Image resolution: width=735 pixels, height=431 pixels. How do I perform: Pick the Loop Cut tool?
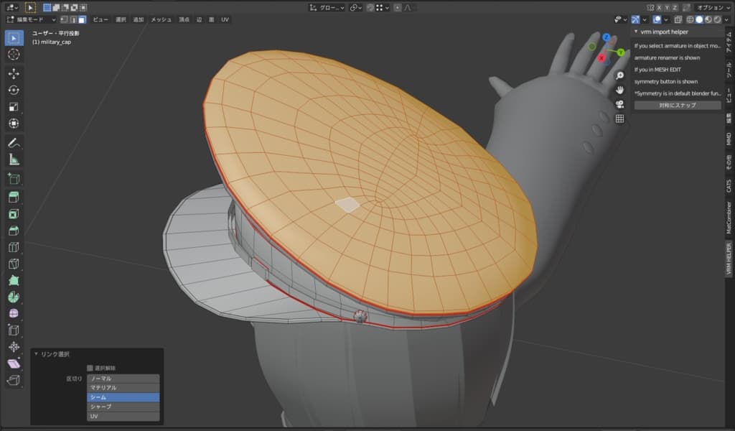click(x=14, y=247)
